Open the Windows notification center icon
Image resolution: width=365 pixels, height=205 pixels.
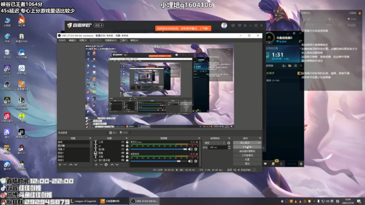coord(359,201)
